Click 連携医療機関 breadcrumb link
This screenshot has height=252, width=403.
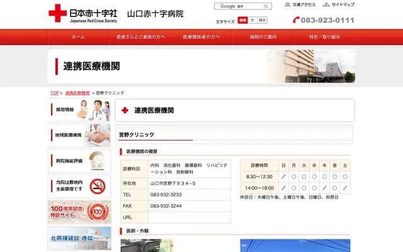pos(77,93)
